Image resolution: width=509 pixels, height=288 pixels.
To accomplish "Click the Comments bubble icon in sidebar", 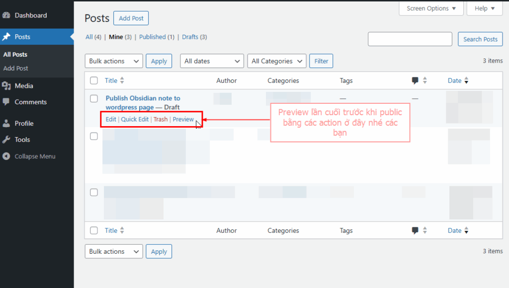I will click(6, 102).
